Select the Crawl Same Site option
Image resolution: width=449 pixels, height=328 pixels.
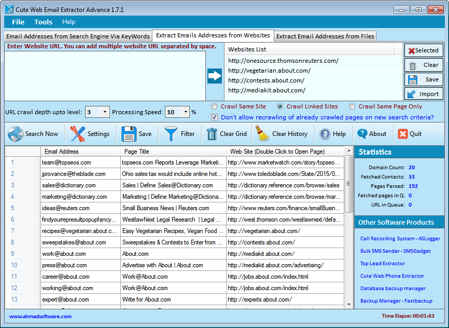pyautogui.click(x=214, y=106)
